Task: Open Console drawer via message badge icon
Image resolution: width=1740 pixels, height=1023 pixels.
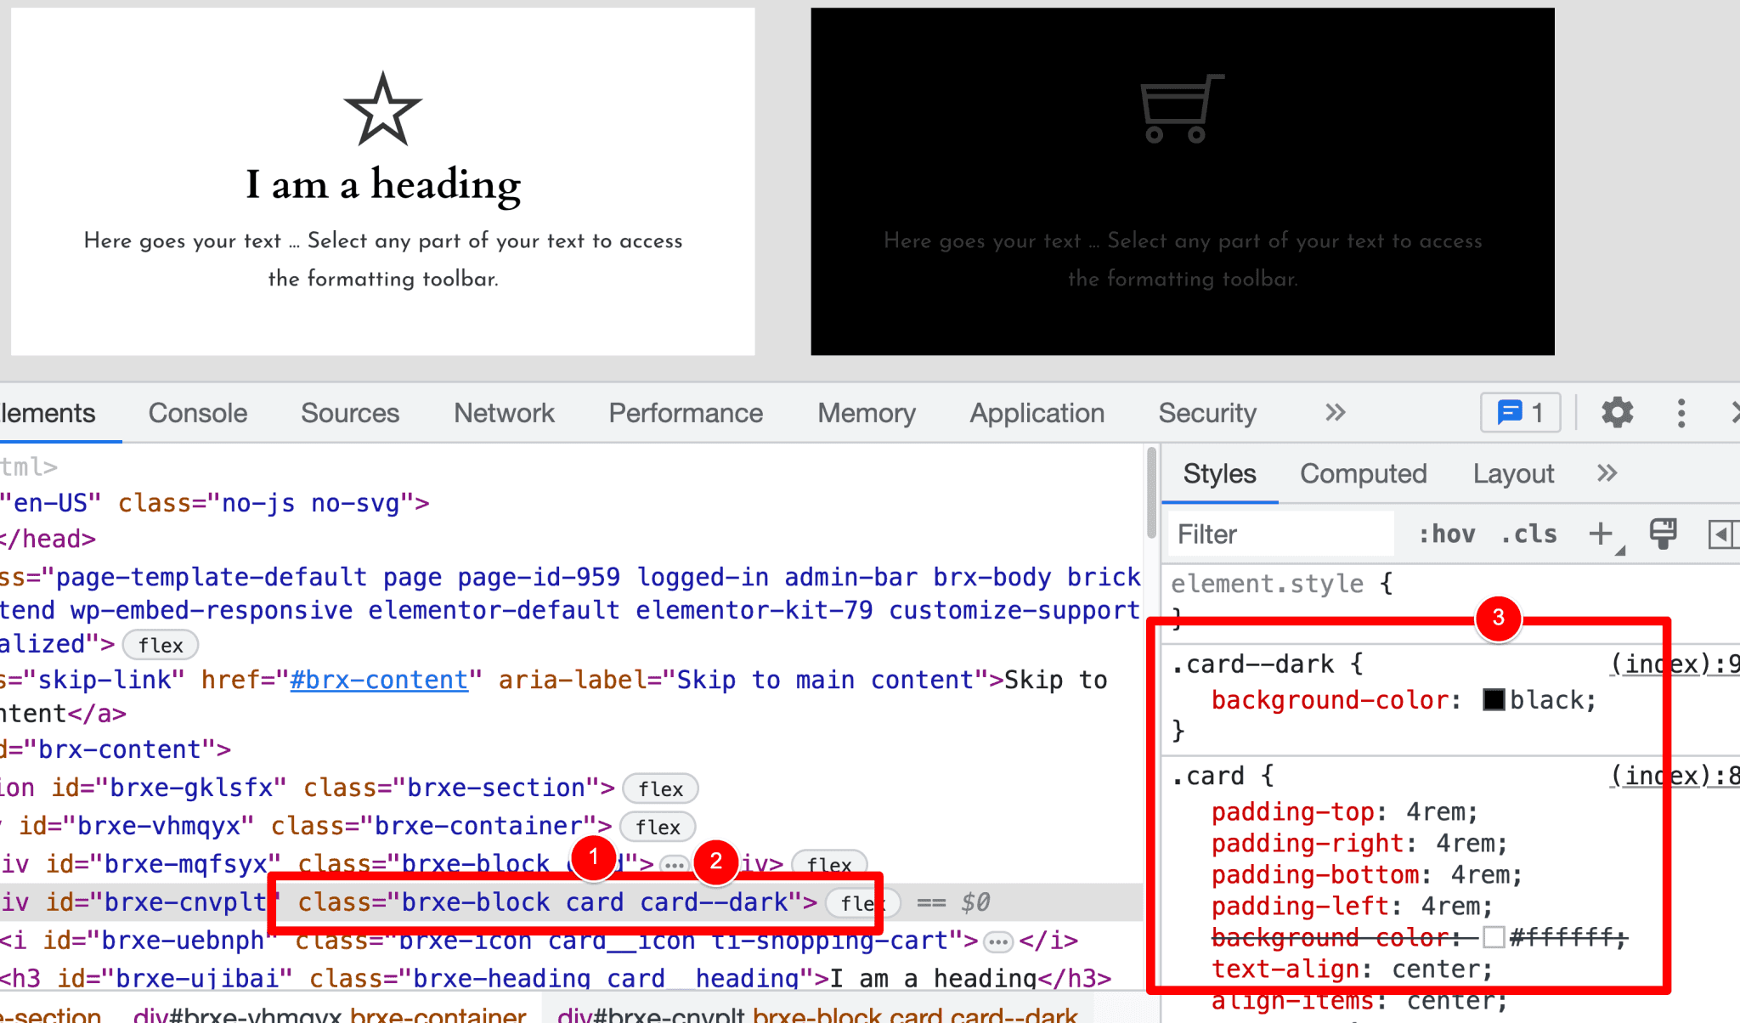Action: [1520, 413]
